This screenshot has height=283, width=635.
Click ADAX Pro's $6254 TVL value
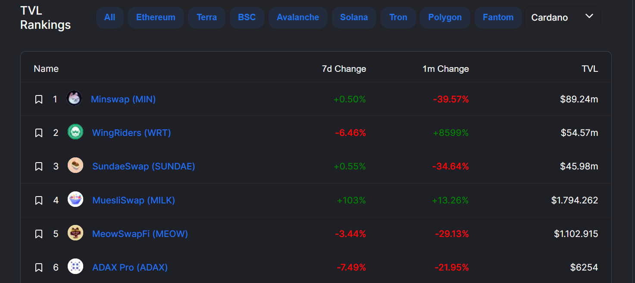584,268
